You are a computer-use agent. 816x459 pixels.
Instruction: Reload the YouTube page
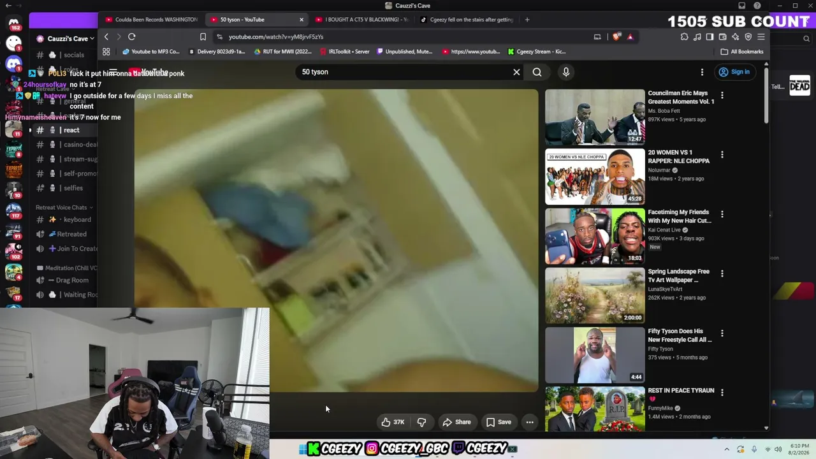[x=132, y=37]
